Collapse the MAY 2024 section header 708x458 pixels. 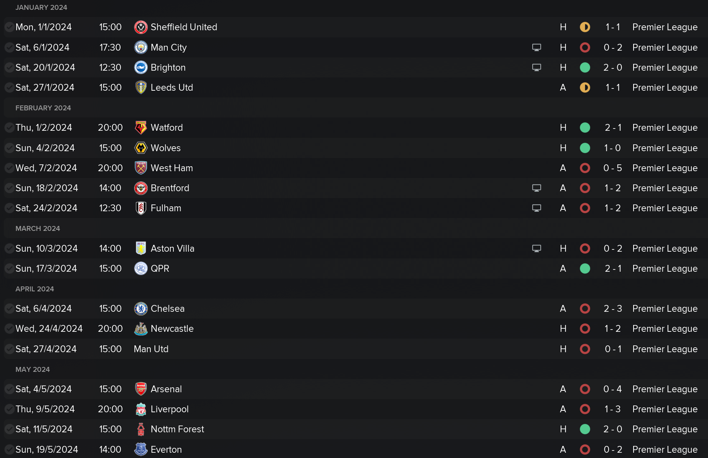[32, 370]
